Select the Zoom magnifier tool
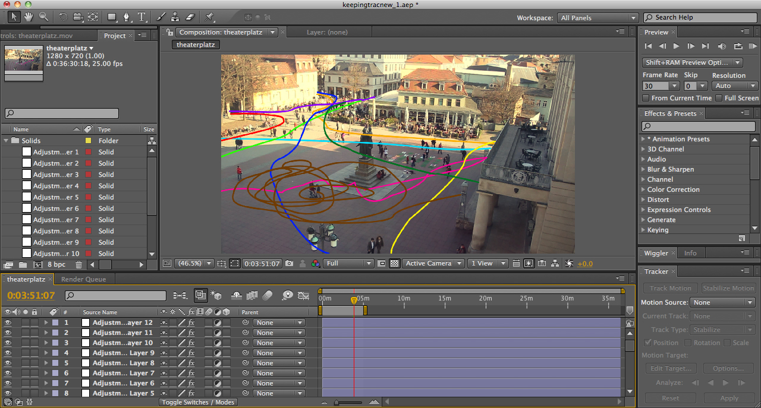761x408 pixels. (x=43, y=17)
